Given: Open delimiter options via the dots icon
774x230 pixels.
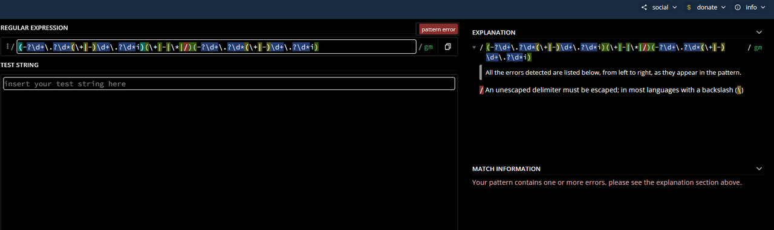Looking at the screenshot, I should click(7, 46).
